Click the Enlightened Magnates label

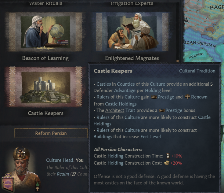(x=132, y=58)
